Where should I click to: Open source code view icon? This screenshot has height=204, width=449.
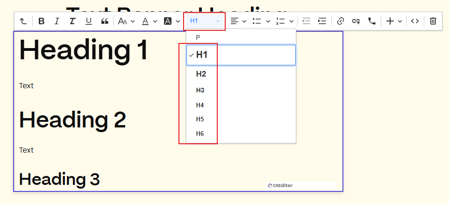click(x=415, y=21)
